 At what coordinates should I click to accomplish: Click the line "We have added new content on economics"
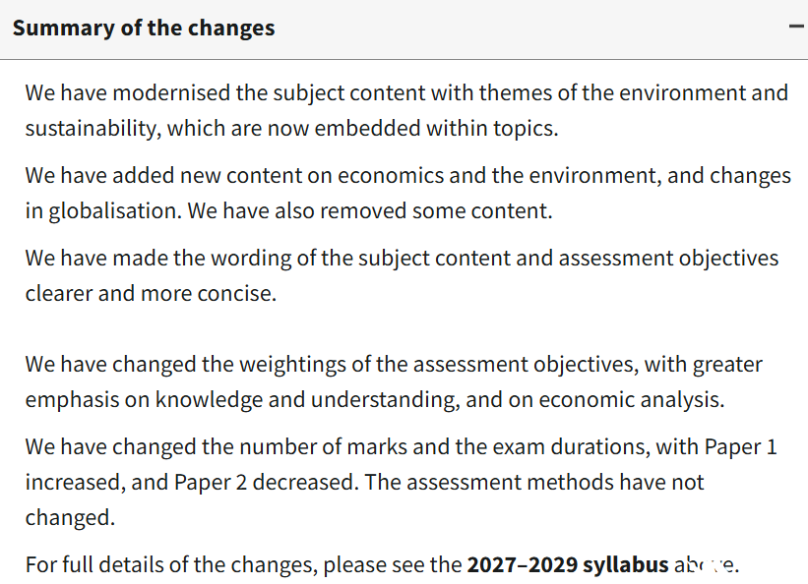pos(234,176)
